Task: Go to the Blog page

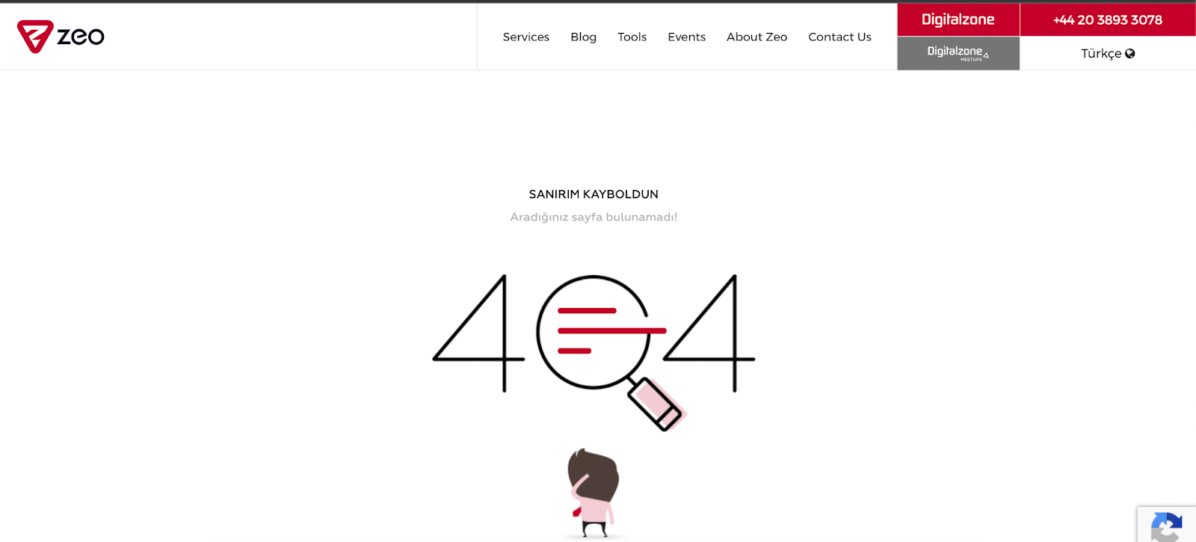Action: click(x=583, y=37)
